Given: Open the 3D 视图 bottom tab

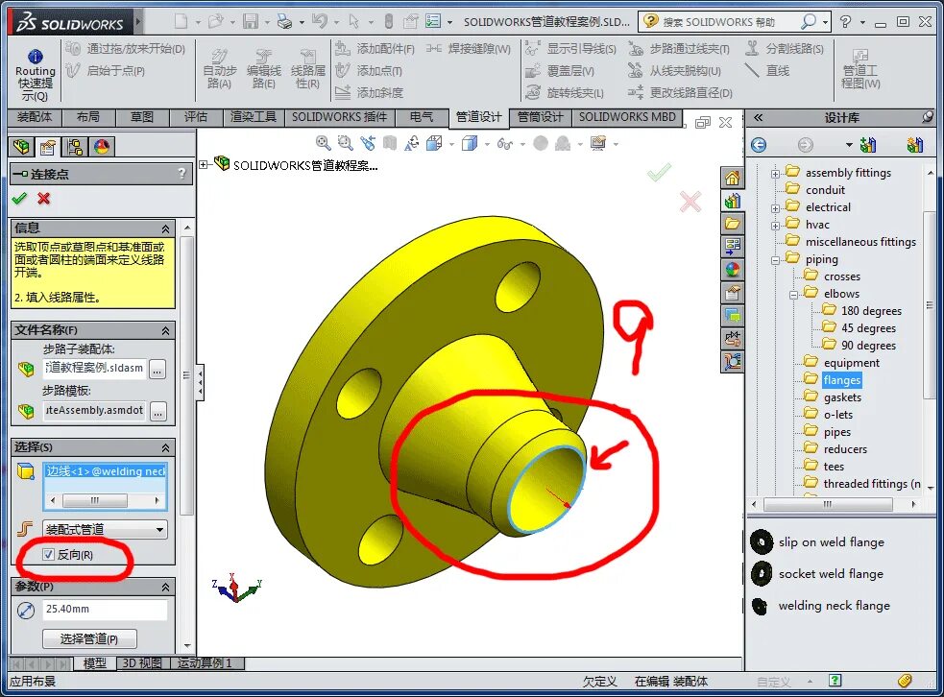Looking at the screenshot, I should [x=142, y=663].
